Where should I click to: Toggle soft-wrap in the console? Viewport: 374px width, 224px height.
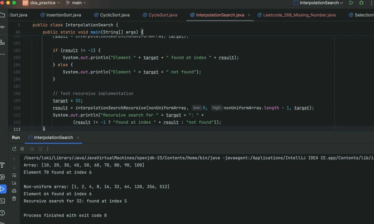14,175
